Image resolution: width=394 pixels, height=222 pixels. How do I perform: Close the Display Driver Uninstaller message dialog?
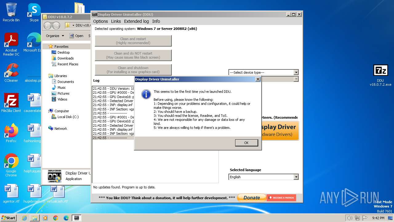tap(258, 79)
